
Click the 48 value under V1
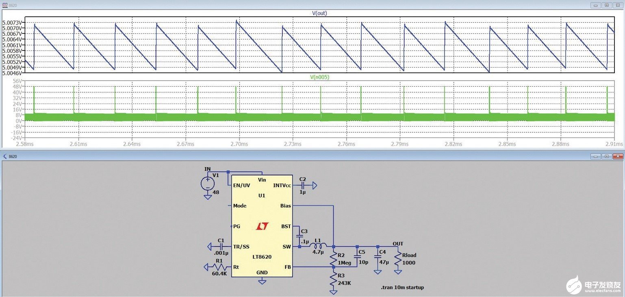point(216,192)
